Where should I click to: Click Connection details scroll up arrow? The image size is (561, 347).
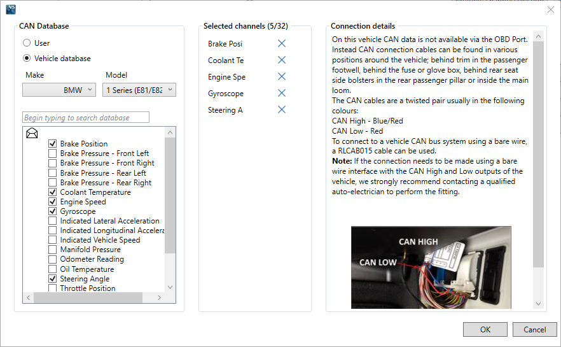(x=539, y=36)
